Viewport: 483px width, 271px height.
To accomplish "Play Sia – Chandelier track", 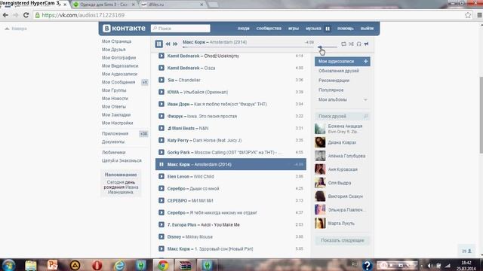I will 161,80.
